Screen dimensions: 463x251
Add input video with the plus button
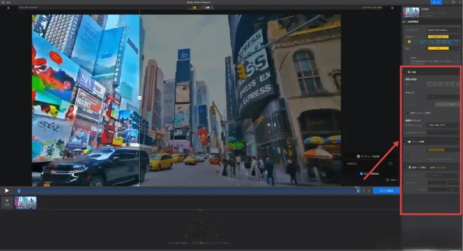(x=7, y=202)
